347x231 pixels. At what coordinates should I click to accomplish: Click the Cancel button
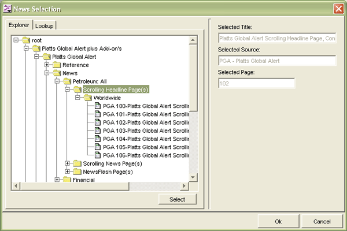click(322, 221)
